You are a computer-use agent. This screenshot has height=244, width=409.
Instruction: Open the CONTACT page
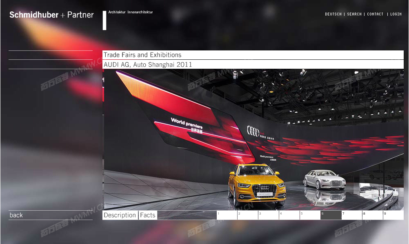pos(375,14)
